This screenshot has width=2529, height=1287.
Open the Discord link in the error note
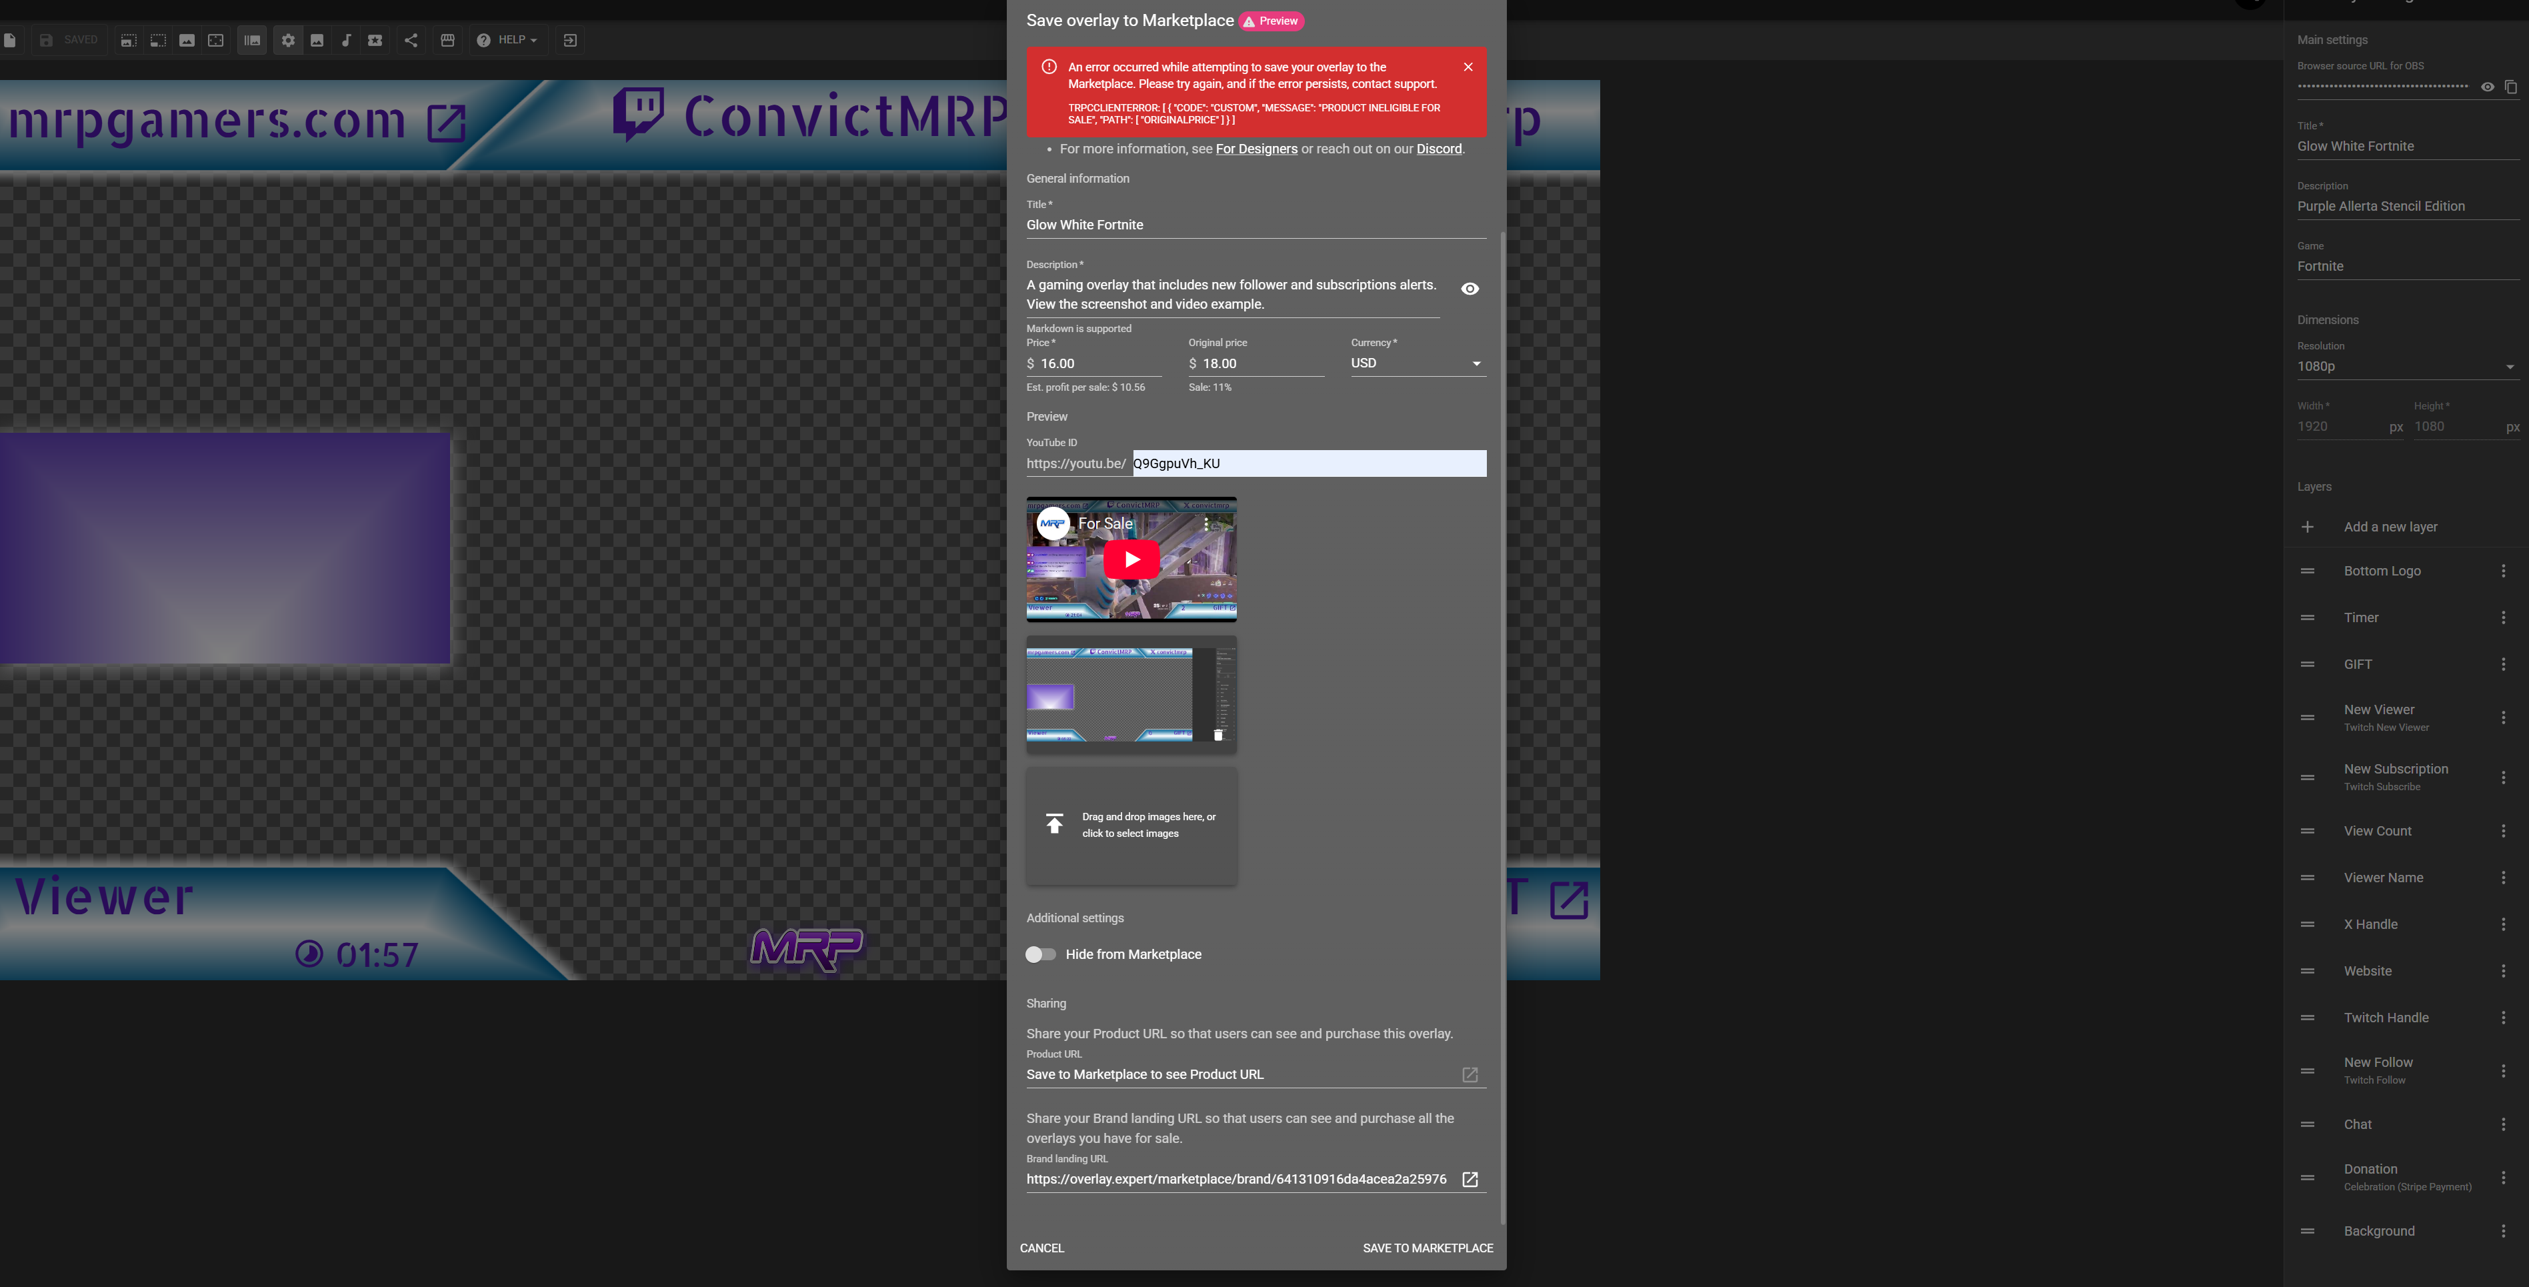click(x=1438, y=148)
